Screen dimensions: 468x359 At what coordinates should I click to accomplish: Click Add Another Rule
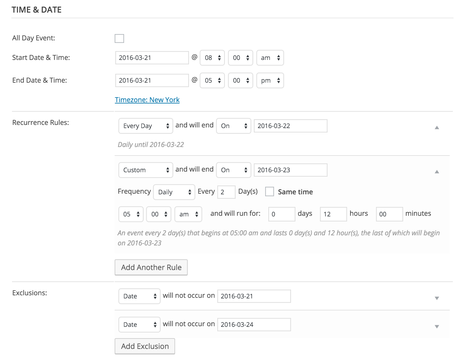(x=151, y=267)
